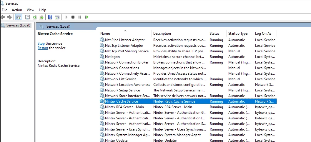Viewport: 311px width, 142px height.
Task: Select the Network Location Awareness service name
Action: (x=127, y=85)
